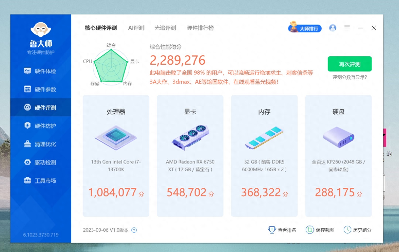Click the GPU score 548,702
This screenshot has width=399, height=252.
tap(186, 192)
